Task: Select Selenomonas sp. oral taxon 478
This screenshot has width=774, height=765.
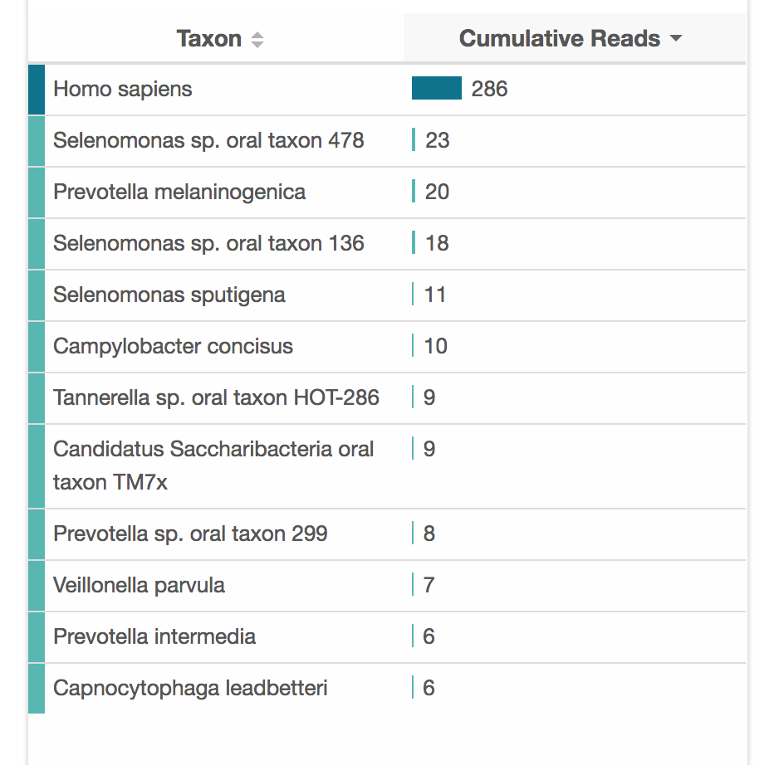Action: 208,140
